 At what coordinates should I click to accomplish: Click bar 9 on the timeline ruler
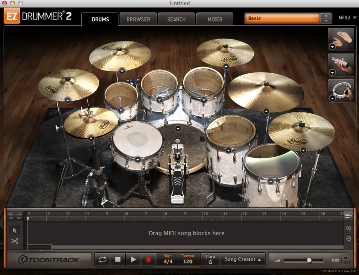pyautogui.click(x=185, y=214)
